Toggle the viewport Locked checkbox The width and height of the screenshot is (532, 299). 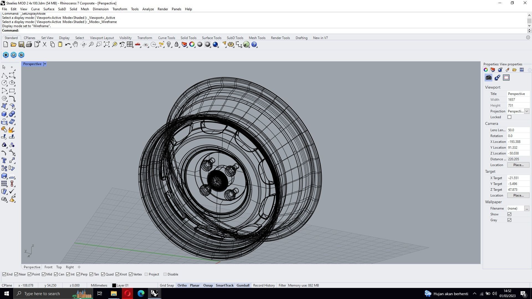[509, 117]
